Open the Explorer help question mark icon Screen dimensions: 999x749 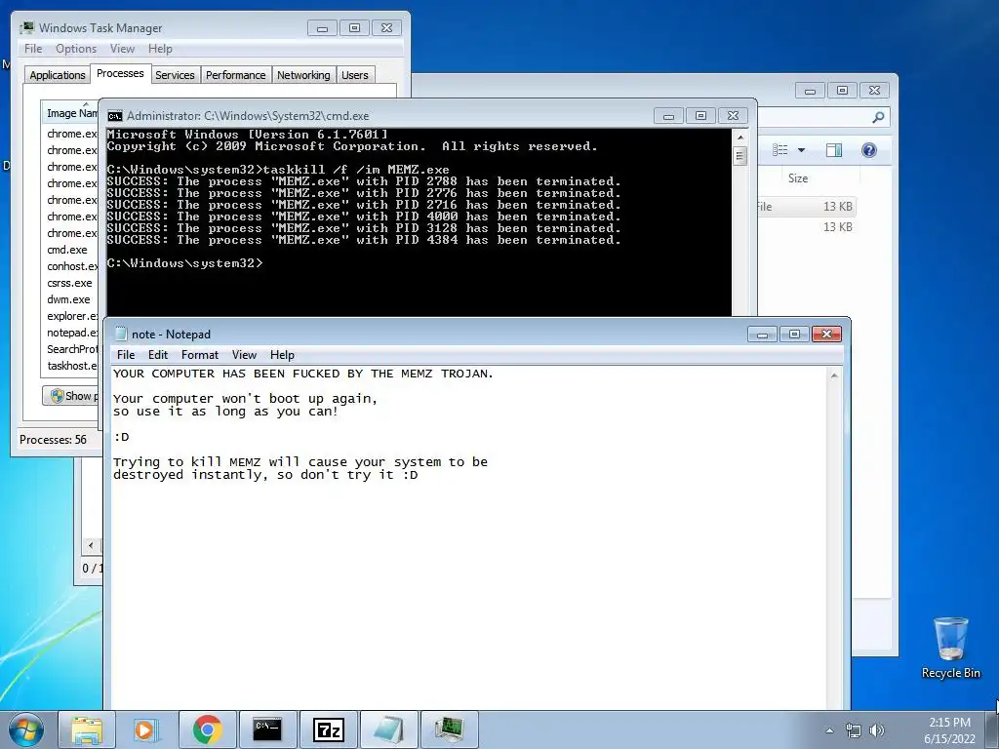[869, 149]
